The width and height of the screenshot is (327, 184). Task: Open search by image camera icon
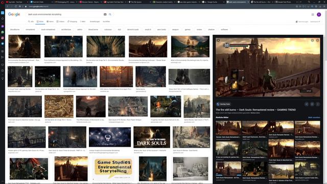105,14
